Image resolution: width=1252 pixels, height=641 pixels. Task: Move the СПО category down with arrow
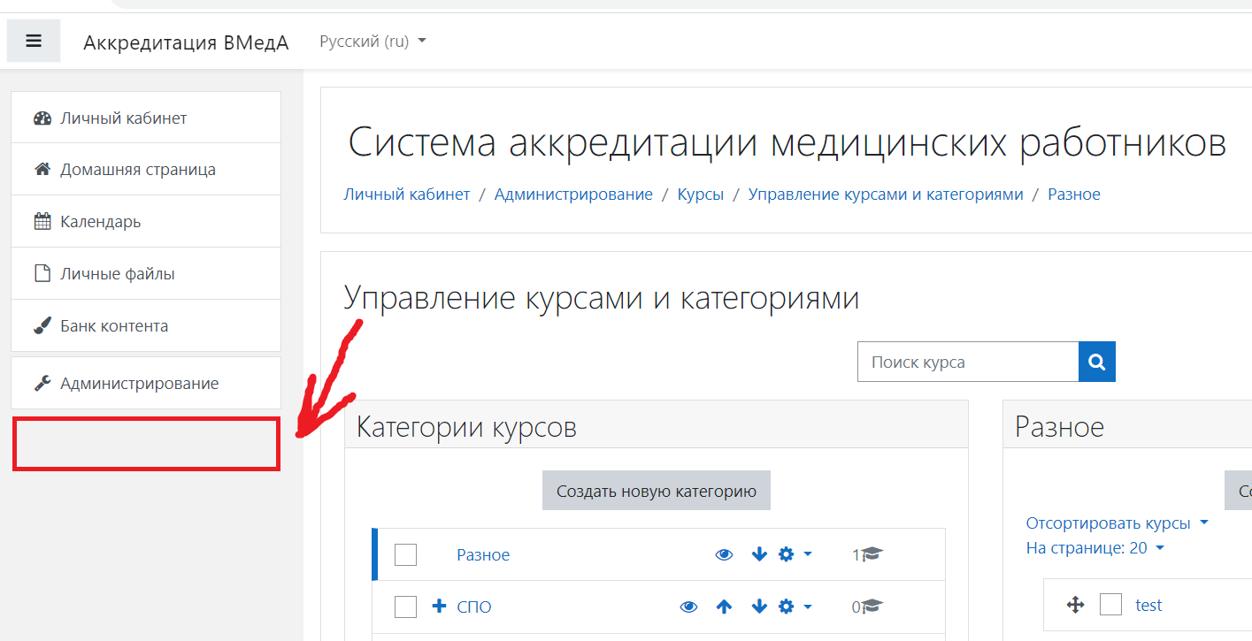pos(758,607)
